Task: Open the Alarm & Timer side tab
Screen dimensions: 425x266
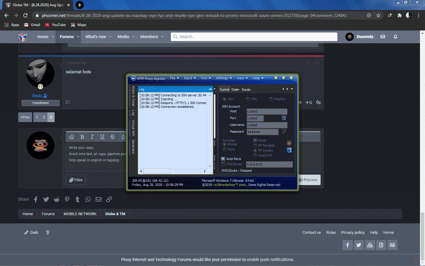Action: tap(133, 96)
